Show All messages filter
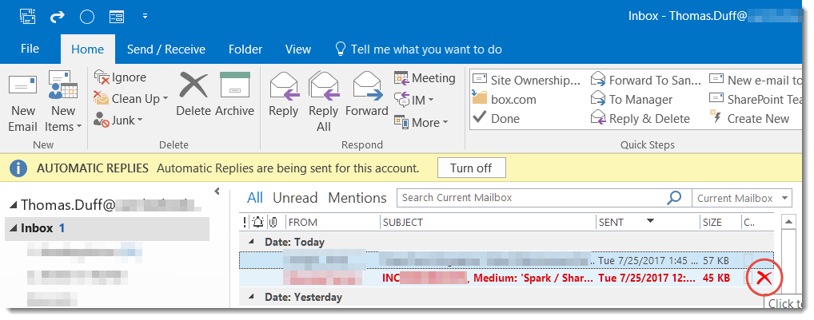The width and height of the screenshot is (814, 320). [255, 198]
